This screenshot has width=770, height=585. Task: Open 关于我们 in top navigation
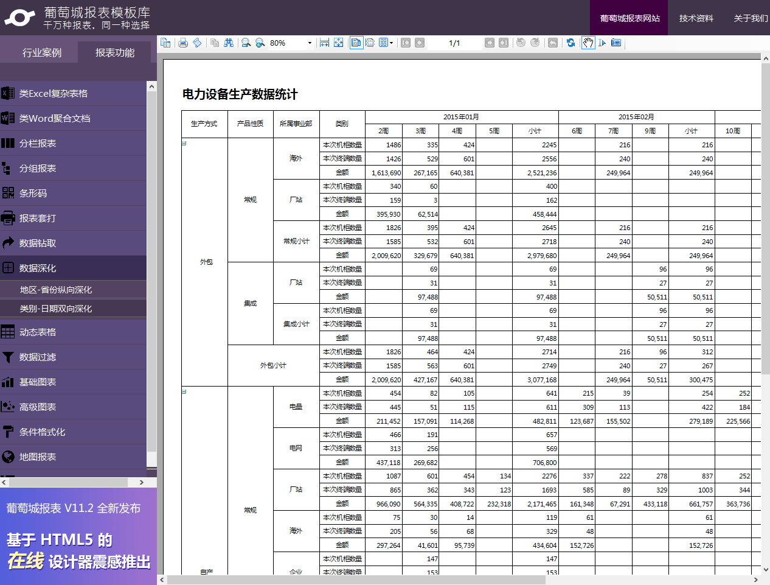click(x=751, y=18)
